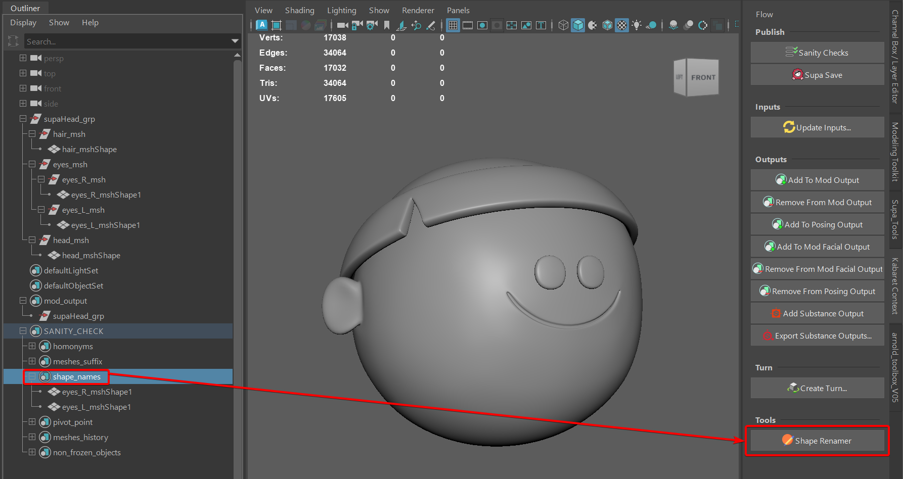Screen dimensions: 903x479
Task: Click the mesh icon beside hair_mshShape
Action: click(x=54, y=149)
